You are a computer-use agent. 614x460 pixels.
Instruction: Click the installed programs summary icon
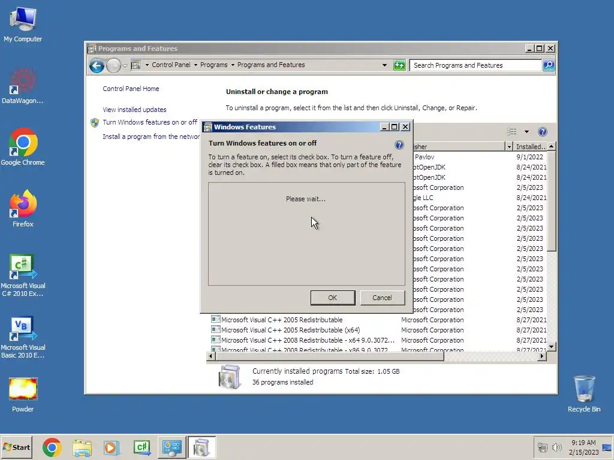[x=229, y=377]
